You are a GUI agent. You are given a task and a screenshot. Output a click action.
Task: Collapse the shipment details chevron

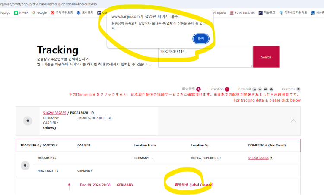coord(293,121)
